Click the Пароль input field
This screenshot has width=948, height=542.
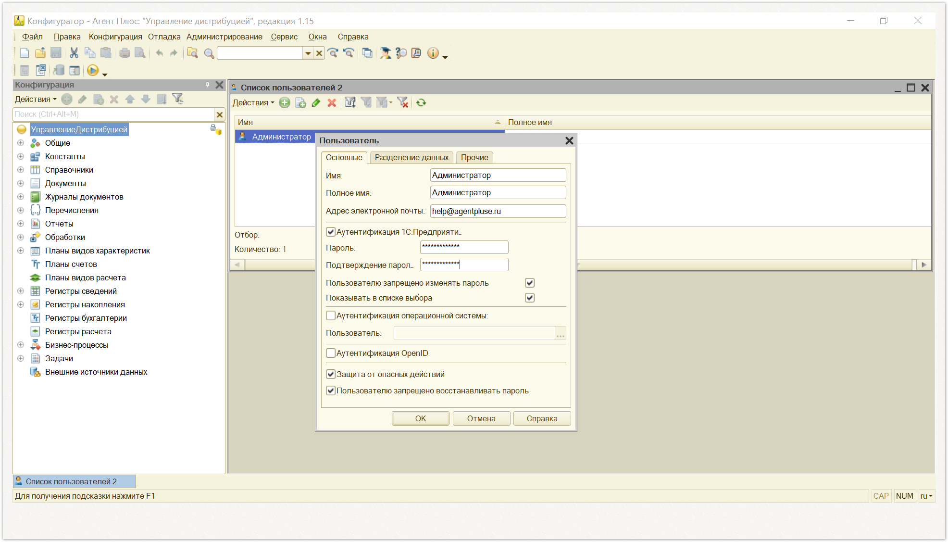click(x=464, y=247)
